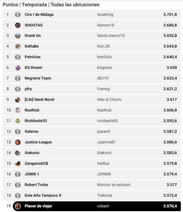
Task: Select the Richibetis93 Betis crest icon
Action: [18, 121]
